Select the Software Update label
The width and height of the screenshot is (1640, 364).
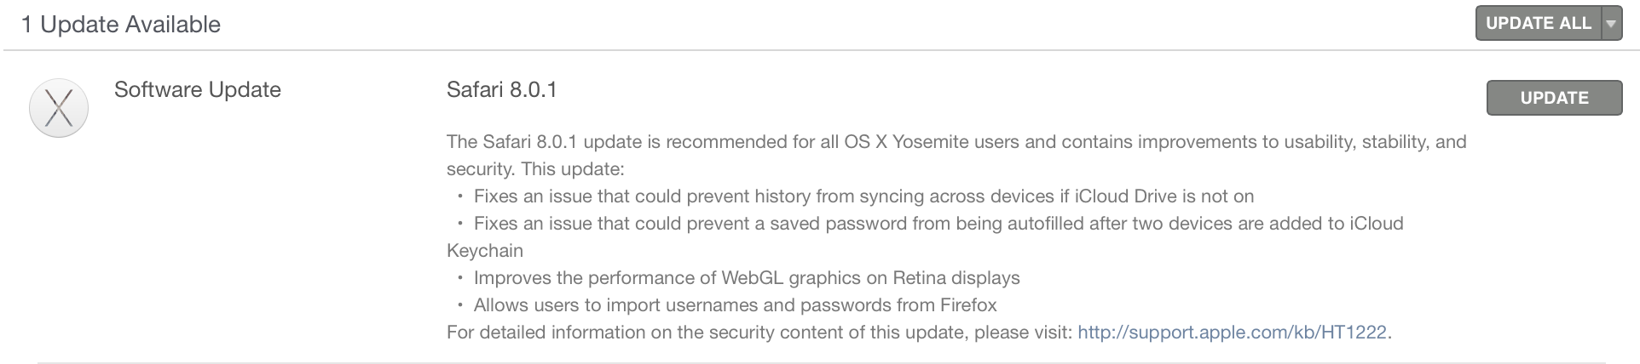coord(197,89)
